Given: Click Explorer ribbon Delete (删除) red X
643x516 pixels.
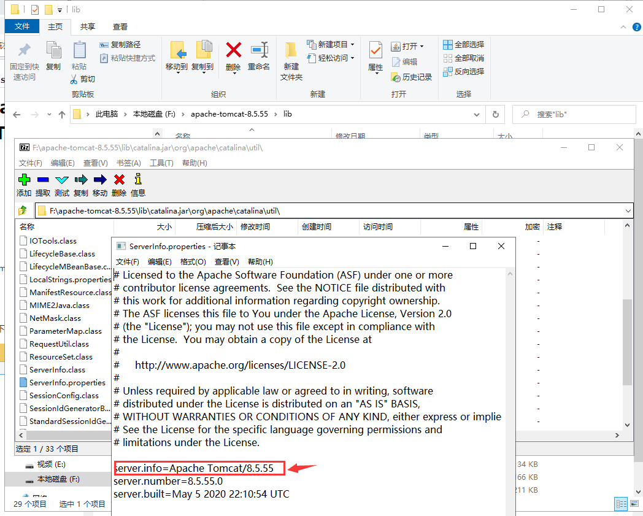Looking at the screenshot, I should point(233,50).
